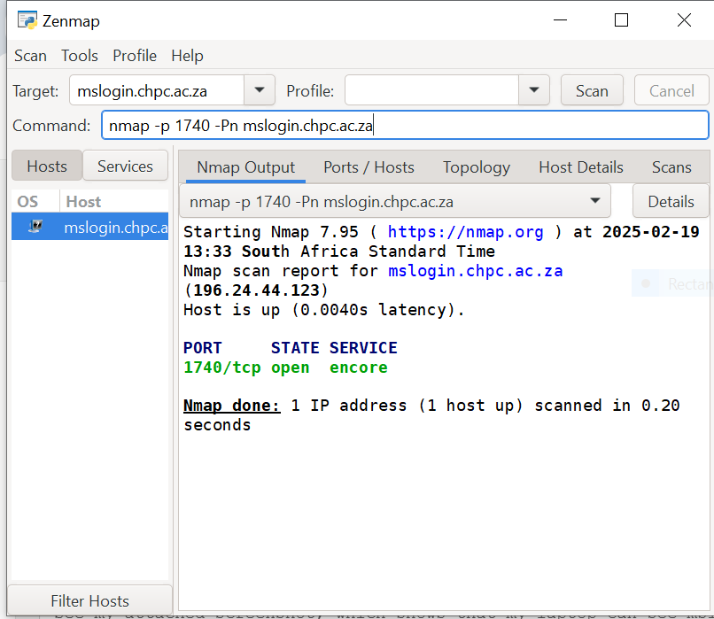Viewport: 714px width, 619px height.
Task: Click the IP address 196.24.44.123 text
Action: pos(256,290)
